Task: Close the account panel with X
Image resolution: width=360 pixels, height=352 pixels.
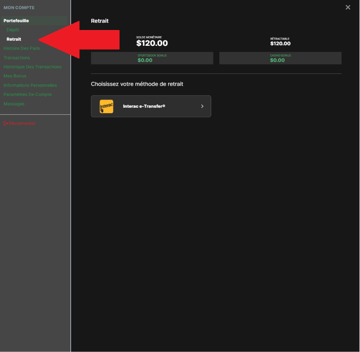Action: click(x=348, y=7)
